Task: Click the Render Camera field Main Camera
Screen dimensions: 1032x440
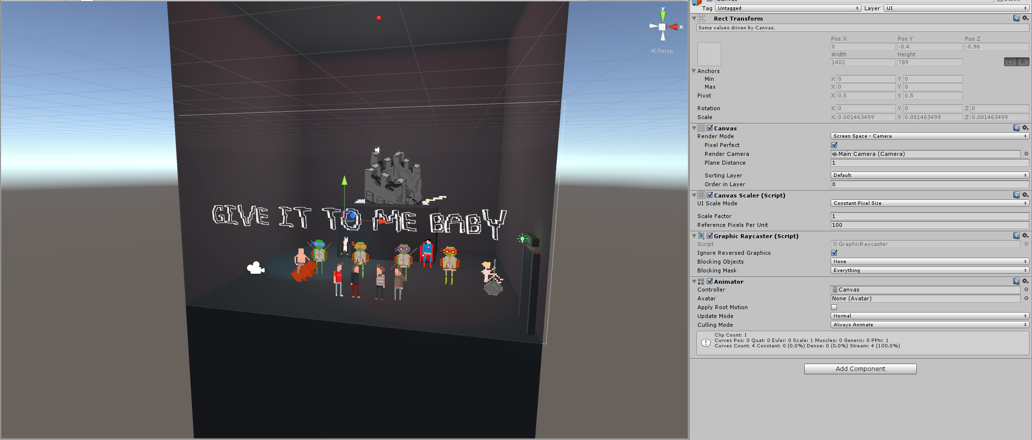Action: point(926,154)
